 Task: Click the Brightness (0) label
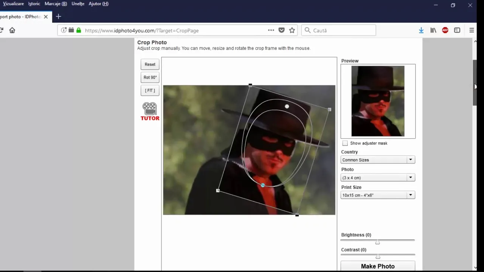pyautogui.click(x=356, y=235)
